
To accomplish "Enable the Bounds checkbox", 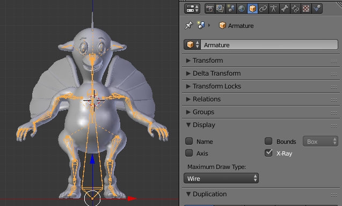I will pos(268,141).
